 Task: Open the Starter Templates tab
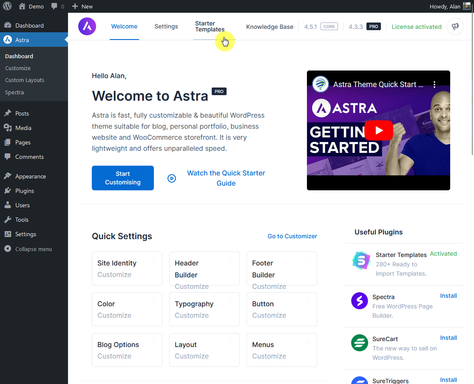210,26
